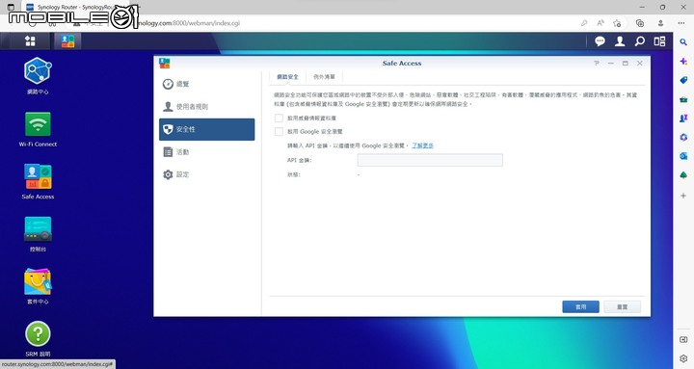Click the Edge read aloud icon
The height and width of the screenshot is (369, 694).
pyautogui.click(x=601, y=23)
